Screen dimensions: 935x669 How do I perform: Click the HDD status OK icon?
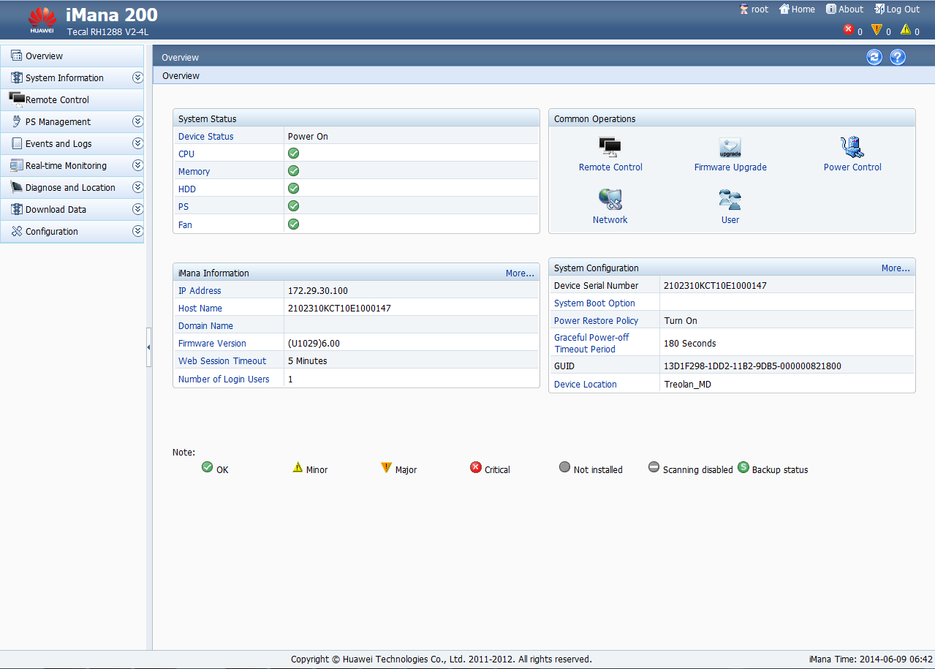pyautogui.click(x=293, y=189)
